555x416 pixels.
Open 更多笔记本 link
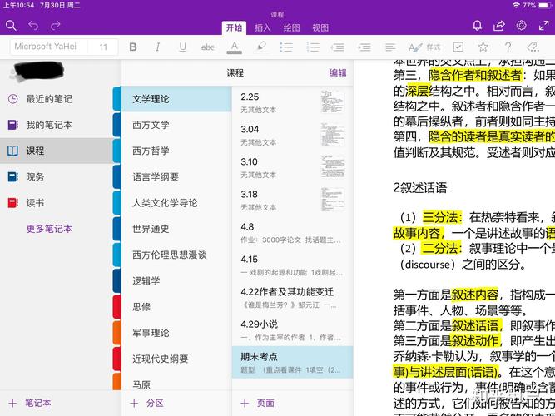pyautogui.click(x=49, y=229)
